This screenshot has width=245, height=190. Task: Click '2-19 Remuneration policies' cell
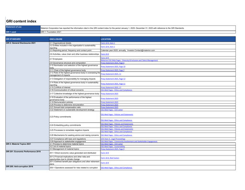pos(75,102)
